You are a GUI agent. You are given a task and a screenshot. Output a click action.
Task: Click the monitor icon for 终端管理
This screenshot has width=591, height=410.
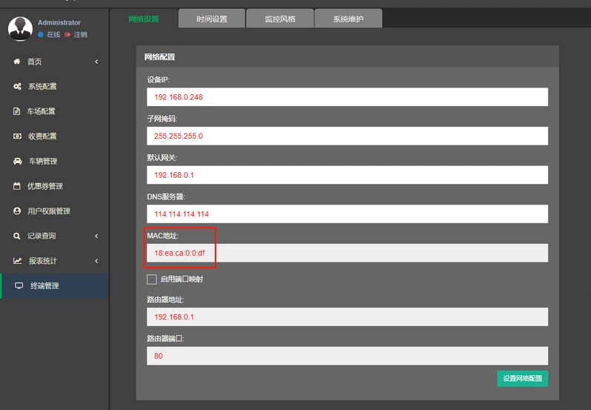tap(19, 285)
